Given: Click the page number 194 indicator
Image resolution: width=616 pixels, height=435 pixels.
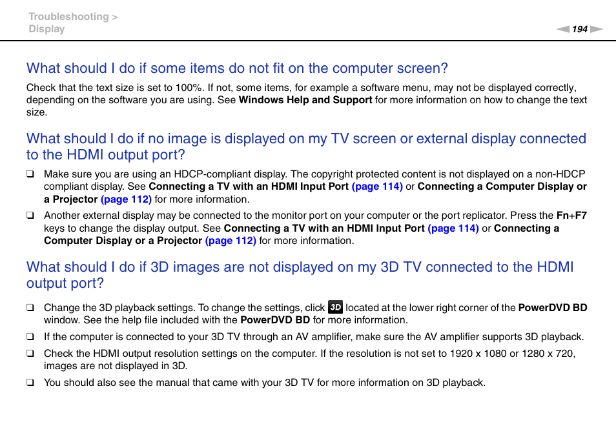Looking at the screenshot, I should point(580,29).
